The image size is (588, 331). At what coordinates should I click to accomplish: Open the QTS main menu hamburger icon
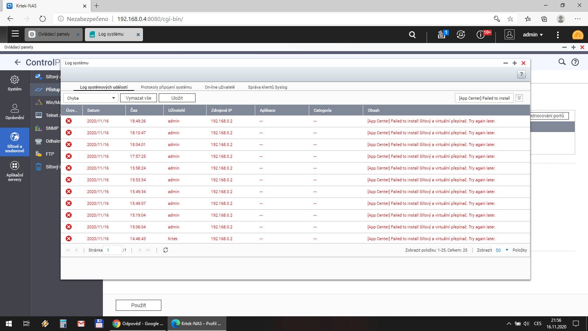click(x=15, y=34)
